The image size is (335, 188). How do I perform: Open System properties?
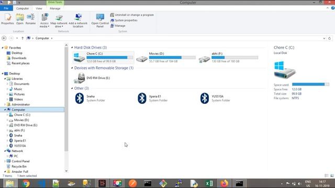point(124,20)
